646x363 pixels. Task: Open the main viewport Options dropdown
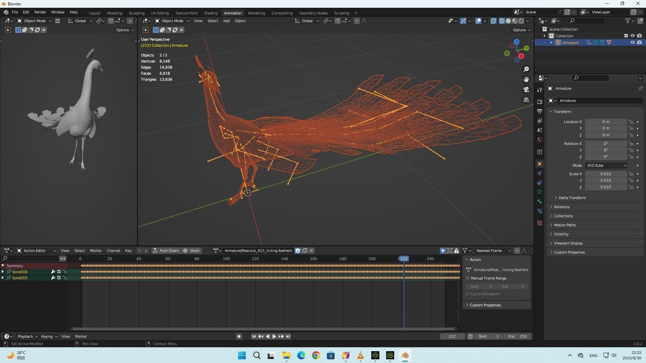point(521,30)
